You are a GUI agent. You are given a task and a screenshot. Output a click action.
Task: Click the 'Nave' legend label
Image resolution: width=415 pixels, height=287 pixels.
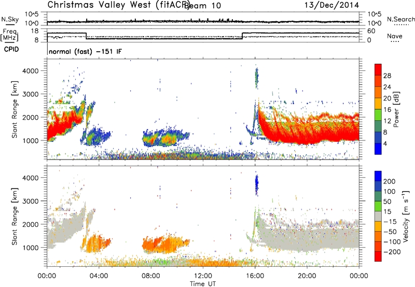pos(395,36)
